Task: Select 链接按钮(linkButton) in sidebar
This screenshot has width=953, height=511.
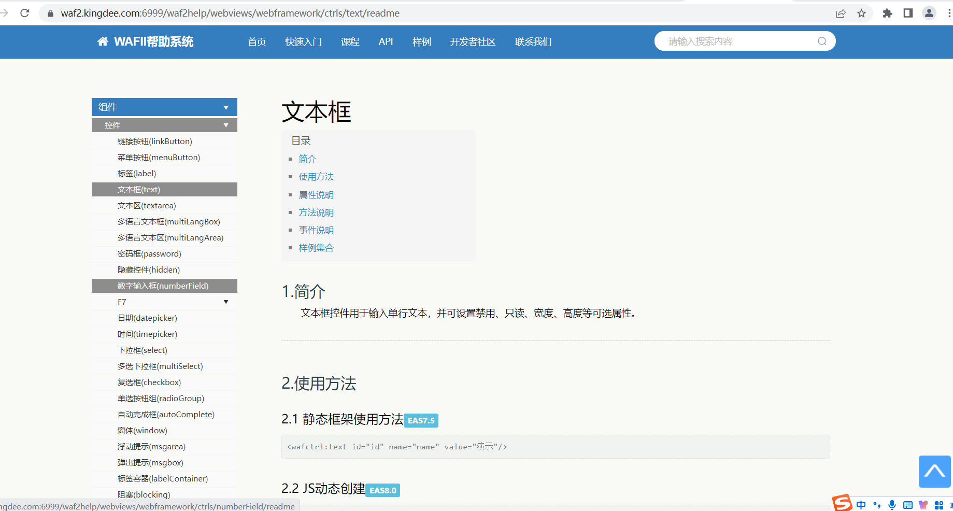Action: [x=164, y=141]
